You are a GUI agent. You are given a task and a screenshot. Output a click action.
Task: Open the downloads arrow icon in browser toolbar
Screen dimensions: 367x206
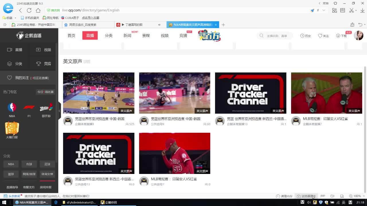coord(362,10)
